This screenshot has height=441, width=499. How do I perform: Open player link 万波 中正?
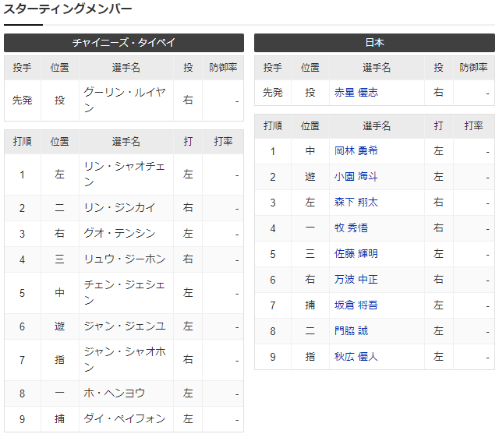click(x=356, y=280)
